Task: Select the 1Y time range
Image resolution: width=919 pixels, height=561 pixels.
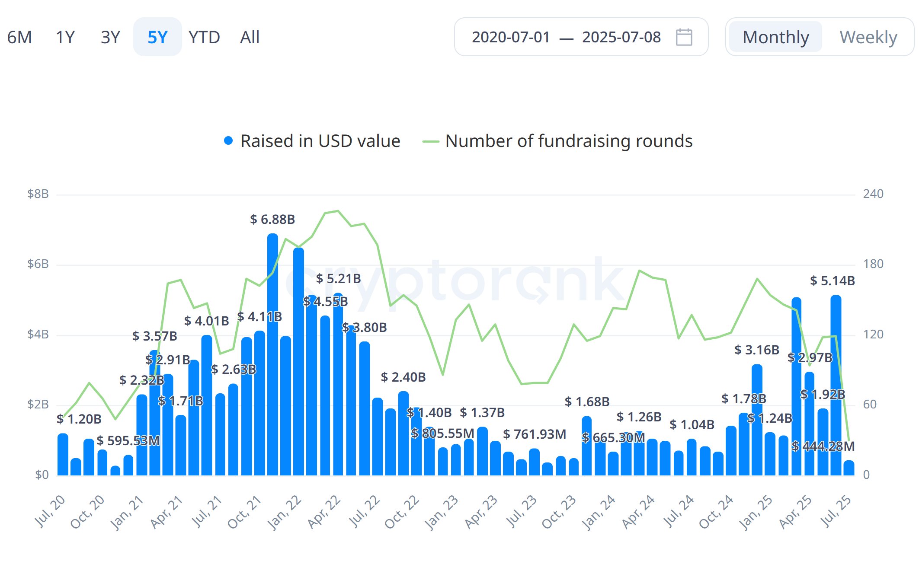Action: tap(65, 37)
